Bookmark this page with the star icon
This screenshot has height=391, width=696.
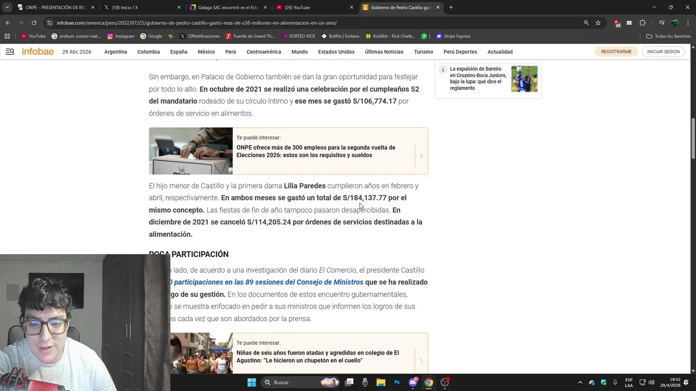coord(598,23)
